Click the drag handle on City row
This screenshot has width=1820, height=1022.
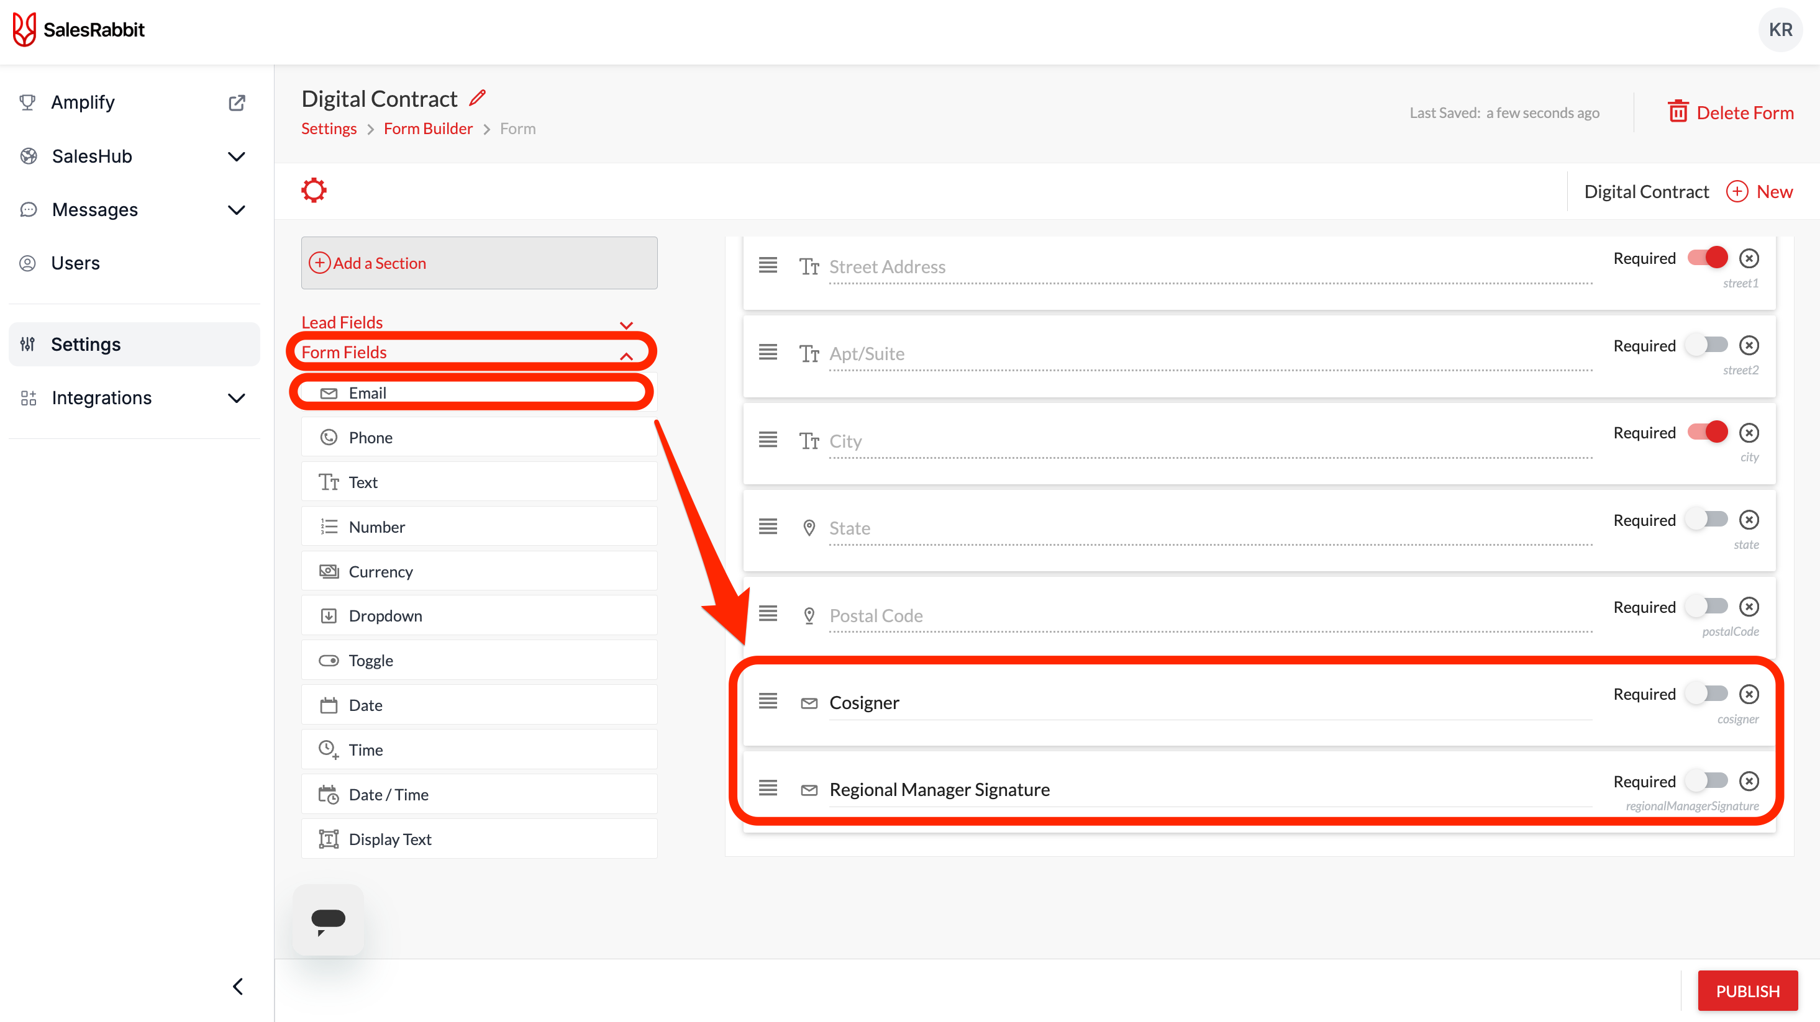(x=768, y=440)
